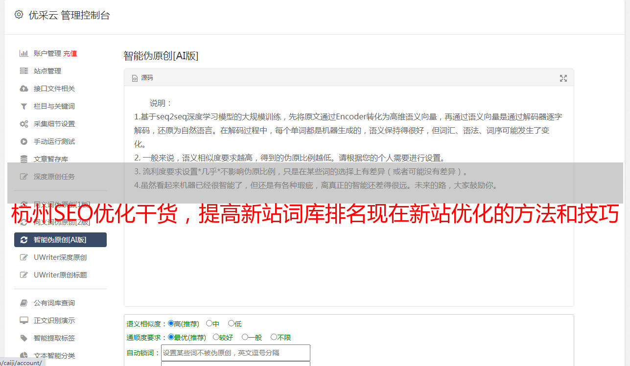Open the gears icon for 采集细节设置
Viewport: 630px width, 366px height.
point(23,124)
